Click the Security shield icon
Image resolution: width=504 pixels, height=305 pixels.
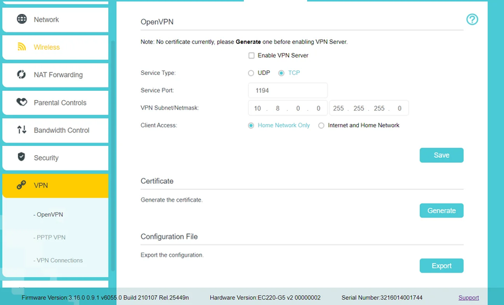click(21, 157)
